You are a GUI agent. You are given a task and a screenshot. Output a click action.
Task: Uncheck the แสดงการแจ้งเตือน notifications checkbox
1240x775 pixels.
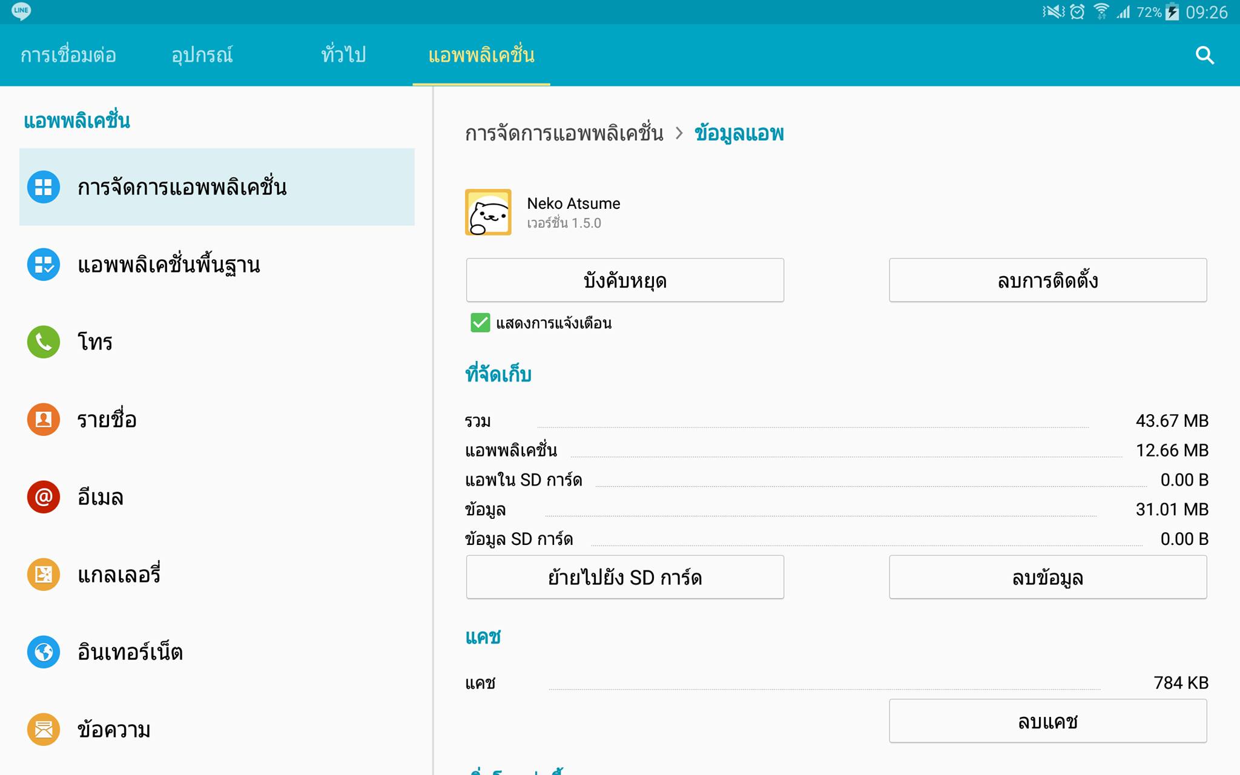(480, 323)
